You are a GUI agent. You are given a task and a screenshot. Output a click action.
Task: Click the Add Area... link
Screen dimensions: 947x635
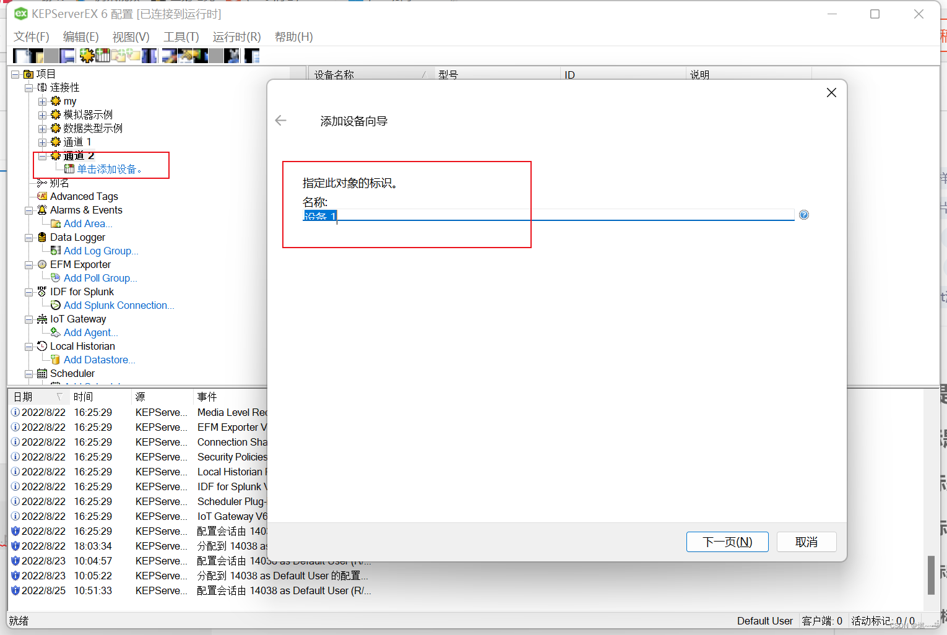88,223
